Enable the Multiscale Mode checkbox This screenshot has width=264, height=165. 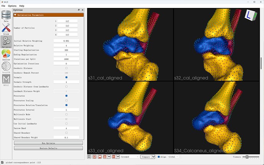pyautogui.click(x=66, y=114)
